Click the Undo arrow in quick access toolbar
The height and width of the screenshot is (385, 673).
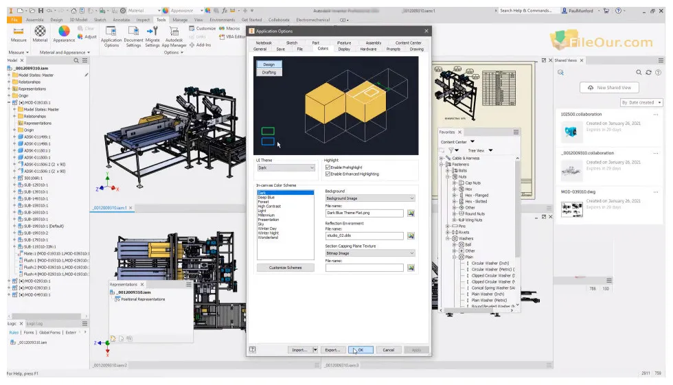[49, 11]
